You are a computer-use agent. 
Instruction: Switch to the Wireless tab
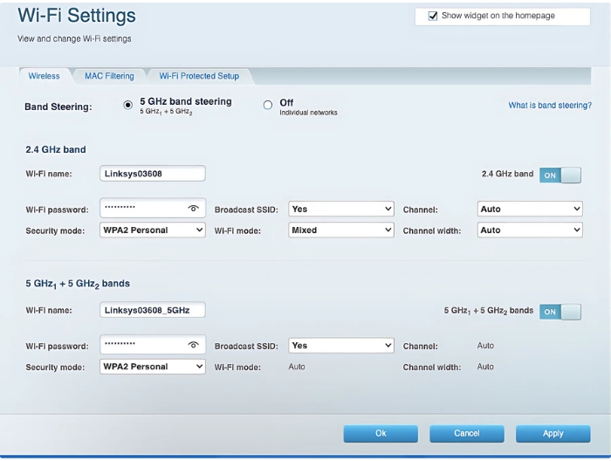(44, 76)
